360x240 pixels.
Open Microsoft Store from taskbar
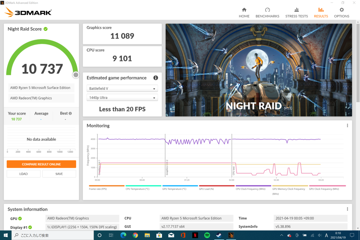coord(159,235)
